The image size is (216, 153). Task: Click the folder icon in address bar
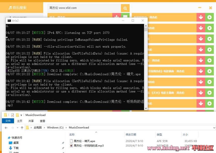[x=27, y=128]
